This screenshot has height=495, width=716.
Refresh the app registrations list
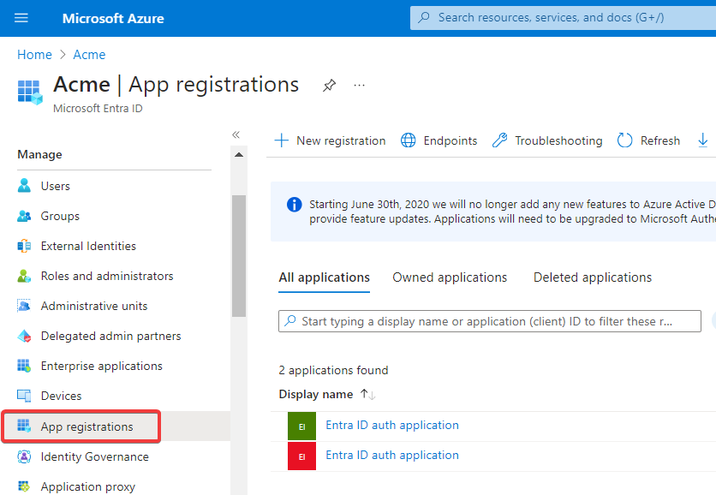(x=648, y=140)
